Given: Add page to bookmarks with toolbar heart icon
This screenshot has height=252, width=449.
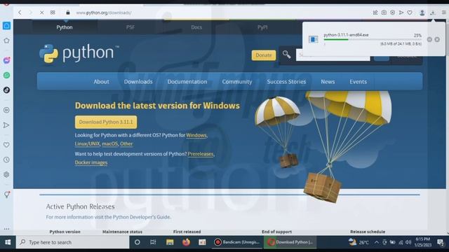Looking at the screenshot, I should point(410,13).
